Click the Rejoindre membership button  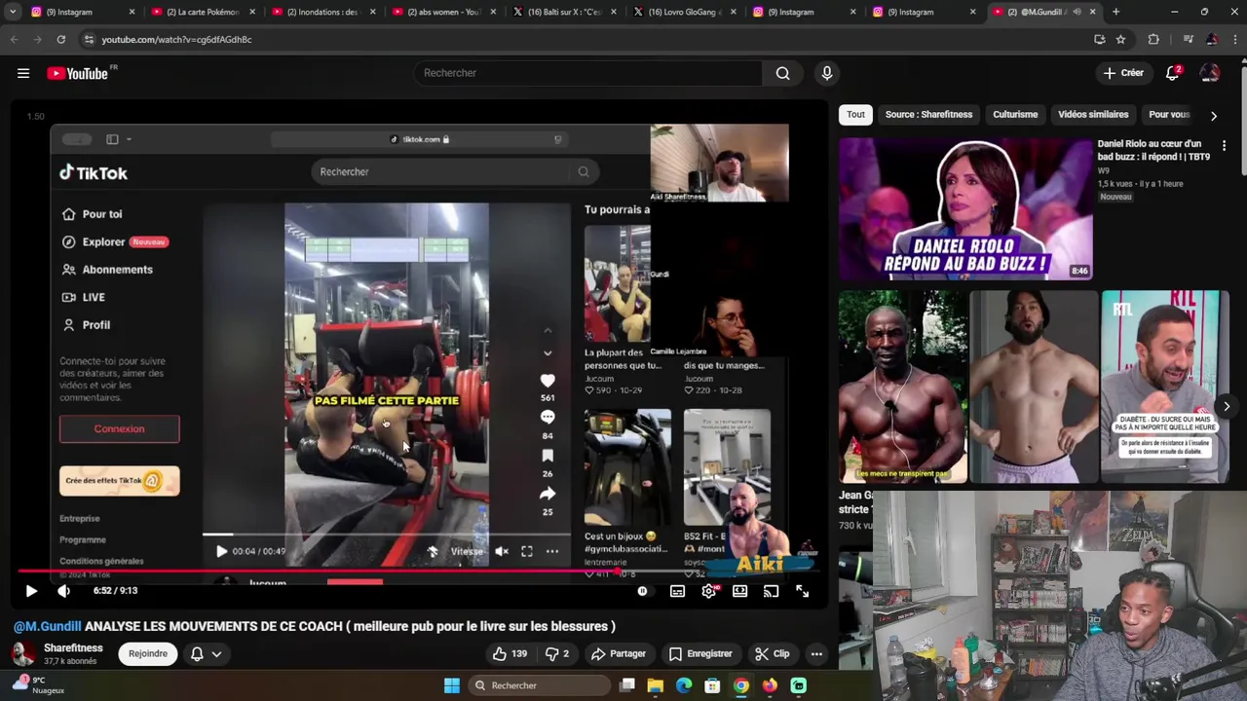pos(148,653)
